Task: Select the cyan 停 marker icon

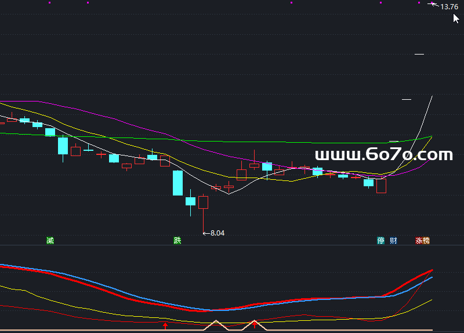Action: pyautogui.click(x=381, y=241)
